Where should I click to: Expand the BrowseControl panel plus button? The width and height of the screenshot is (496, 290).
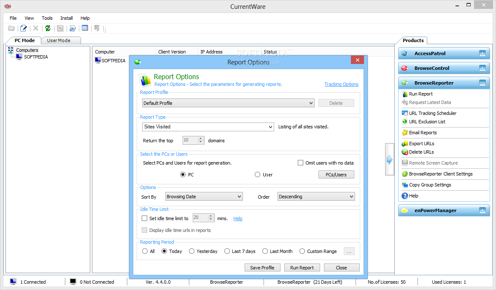[483, 68]
